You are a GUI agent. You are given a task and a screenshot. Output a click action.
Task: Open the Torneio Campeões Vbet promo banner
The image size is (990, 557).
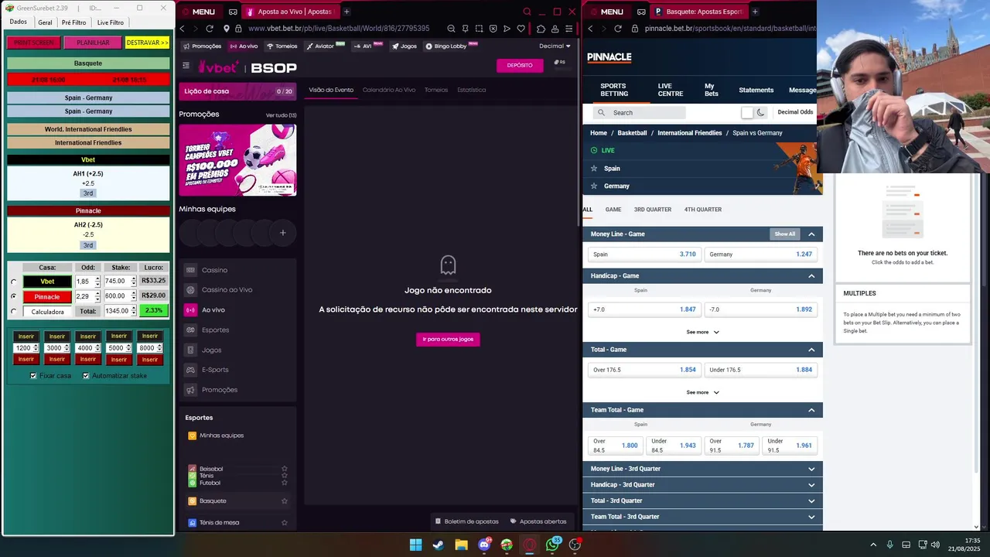click(237, 160)
